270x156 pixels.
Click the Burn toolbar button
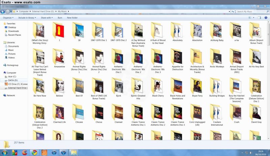click(60, 18)
